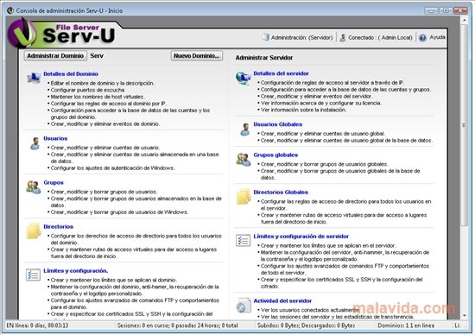Click Administración: (Servidor) in header
Screen dimensions: 475x335
click(x=301, y=38)
